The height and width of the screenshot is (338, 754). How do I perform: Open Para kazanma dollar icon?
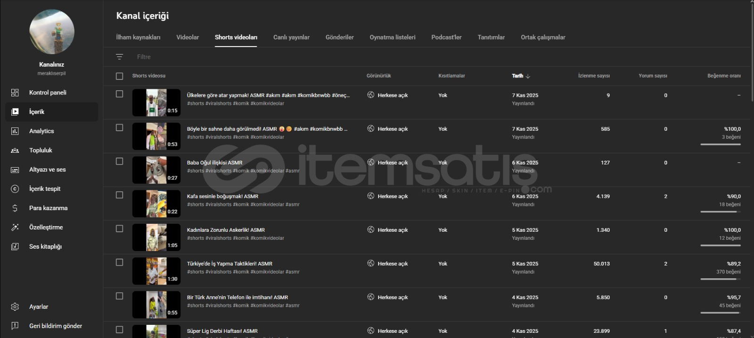pyautogui.click(x=15, y=208)
